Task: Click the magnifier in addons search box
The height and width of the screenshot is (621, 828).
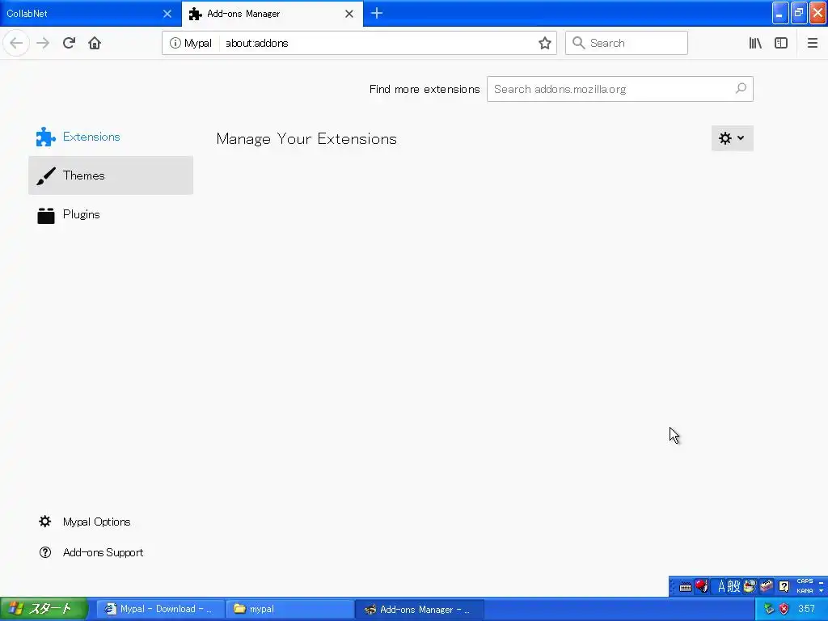Action: coord(741,89)
